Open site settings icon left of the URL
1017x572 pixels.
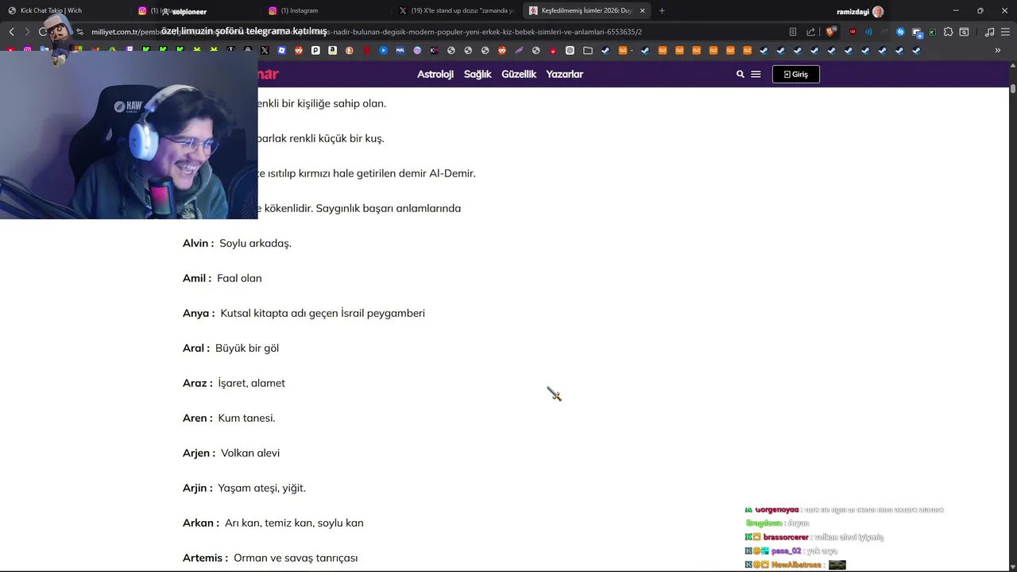tap(80, 32)
